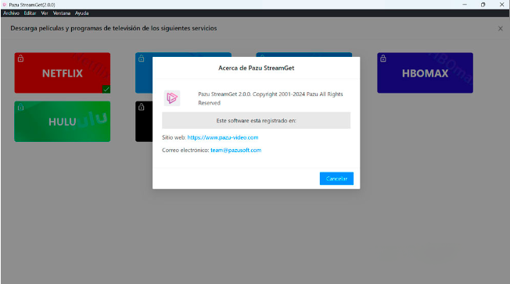Viewport: 510px width, 284px height.
Task: Click the green checkmark on NETFLIX card
Action: (x=106, y=89)
